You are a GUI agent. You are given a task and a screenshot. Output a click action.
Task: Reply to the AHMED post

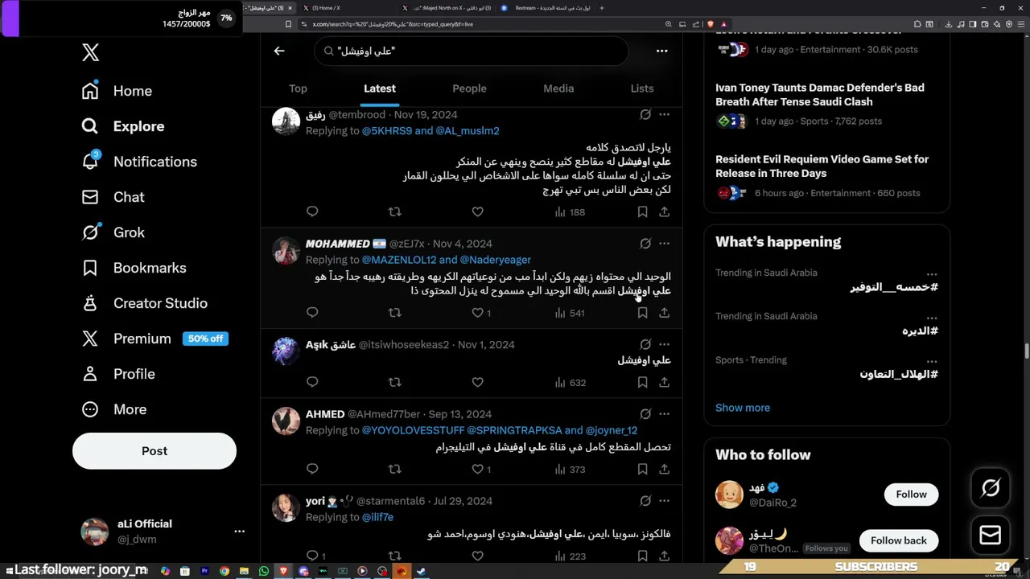tap(312, 468)
